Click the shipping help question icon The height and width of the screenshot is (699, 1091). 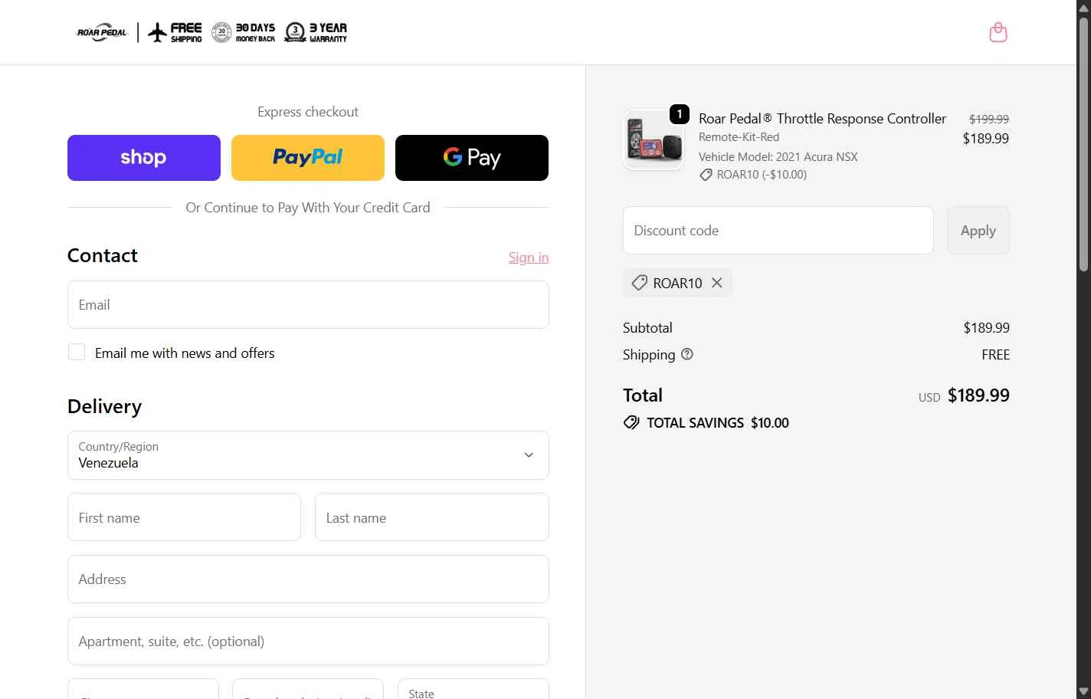(x=687, y=354)
